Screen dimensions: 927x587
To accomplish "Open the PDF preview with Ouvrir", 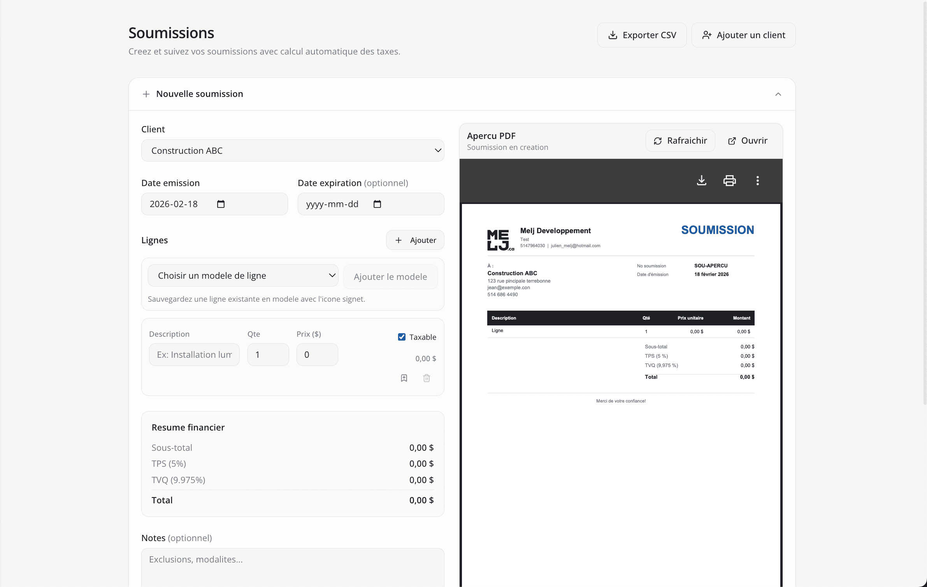I will (x=747, y=141).
